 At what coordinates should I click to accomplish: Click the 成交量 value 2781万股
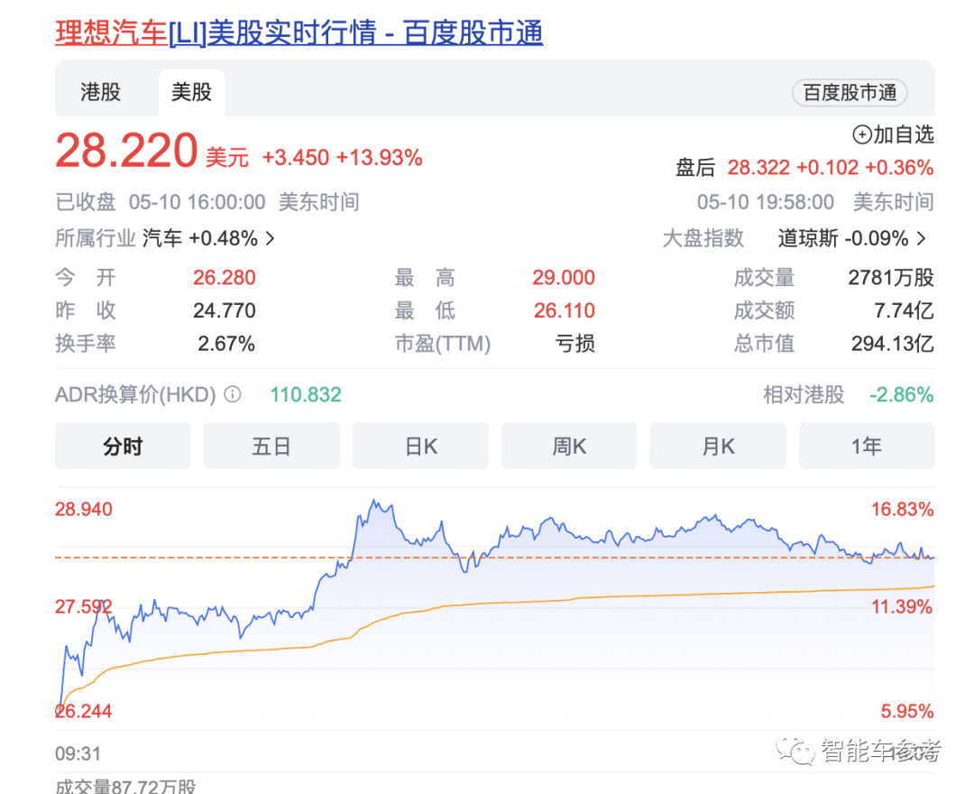coord(891,278)
